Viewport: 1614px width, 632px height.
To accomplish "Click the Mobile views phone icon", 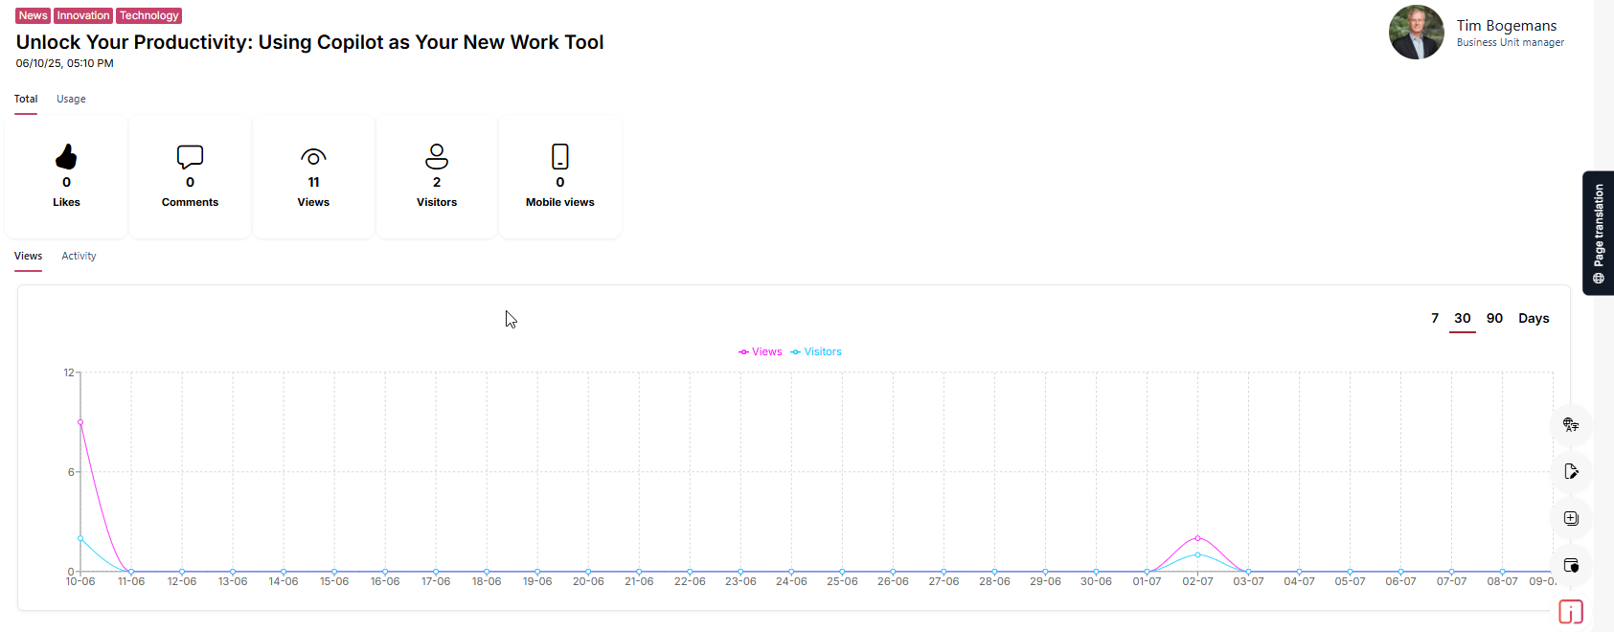I will 560,156.
